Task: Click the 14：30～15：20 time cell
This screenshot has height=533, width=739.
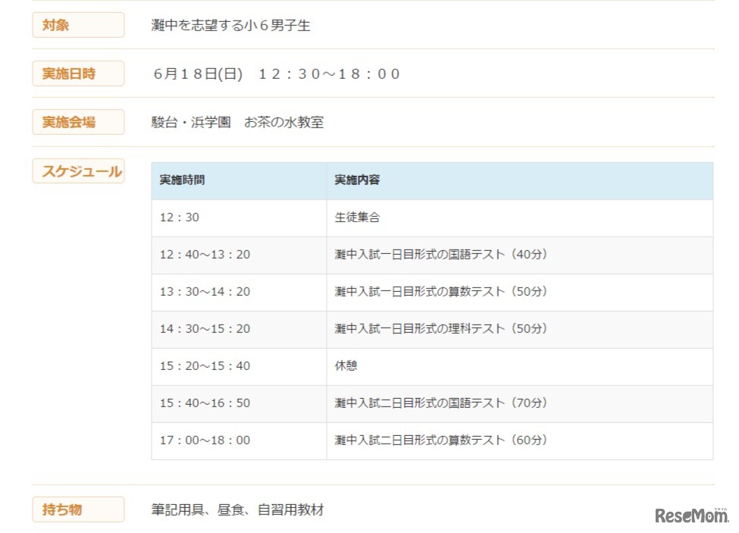Action: (x=239, y=330)
